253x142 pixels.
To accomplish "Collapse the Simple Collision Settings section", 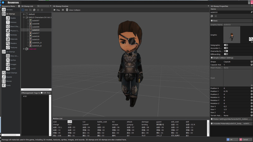I will (212, 58).
